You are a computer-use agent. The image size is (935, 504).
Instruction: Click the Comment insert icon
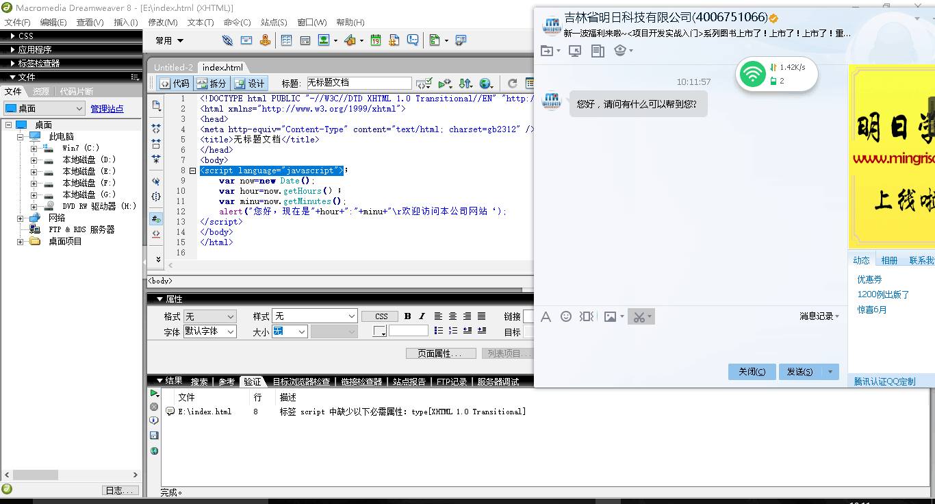(413, 40)
